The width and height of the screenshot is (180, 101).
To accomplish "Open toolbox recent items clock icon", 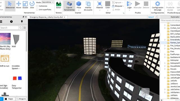I will tap(11, 22).
